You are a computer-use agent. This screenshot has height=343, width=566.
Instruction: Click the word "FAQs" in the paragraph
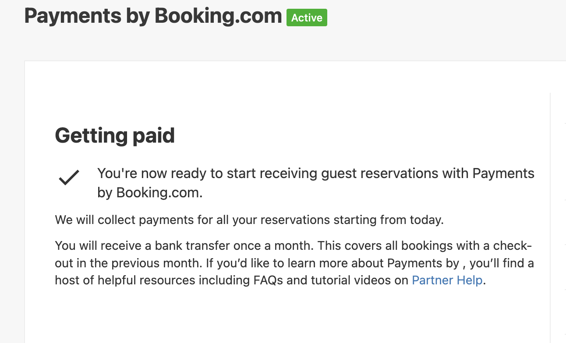pos(269,280)
